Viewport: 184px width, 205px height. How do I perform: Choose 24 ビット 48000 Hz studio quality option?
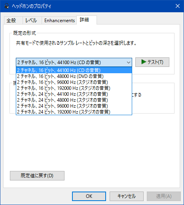74,100
